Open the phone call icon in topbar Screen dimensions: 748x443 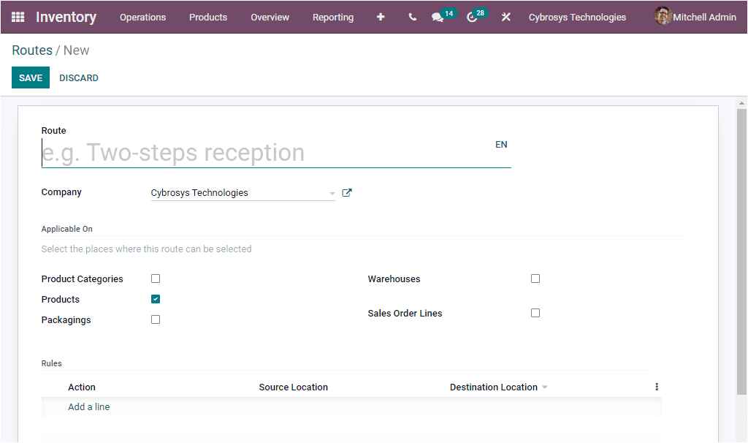(x=411, y=17)
